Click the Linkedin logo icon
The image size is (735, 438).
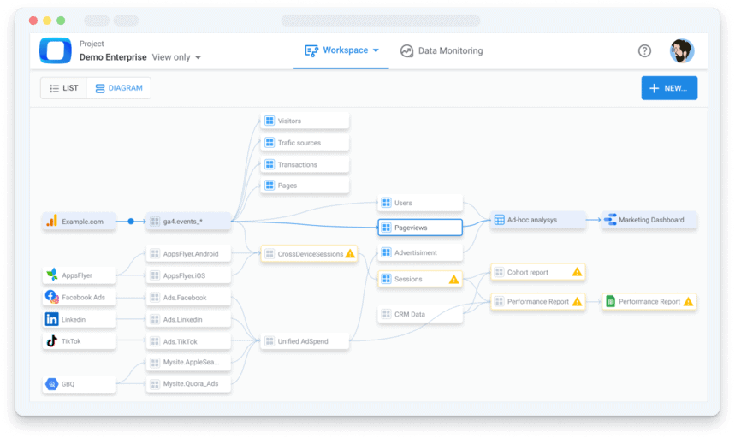(51, 319)
